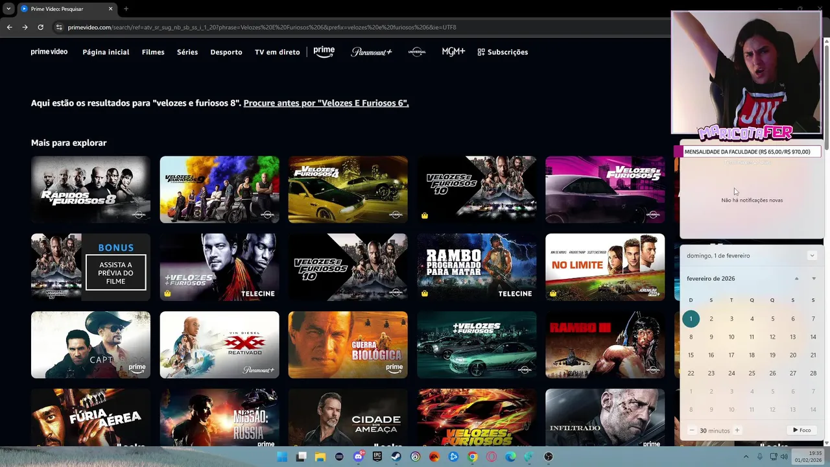Open +Velozes +Furiosos green car thumbnail
830x467 pixels.
tap(477, 344)
